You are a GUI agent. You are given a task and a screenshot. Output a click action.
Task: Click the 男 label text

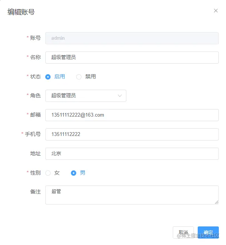(x=83, y=173)
